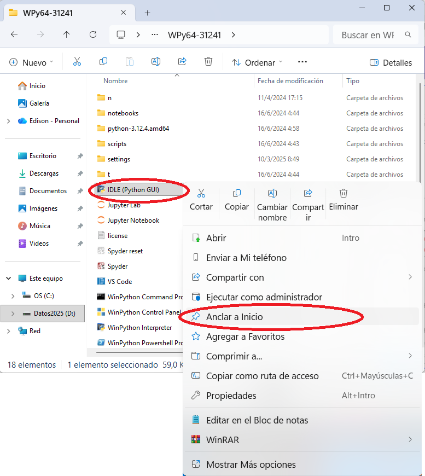Expand OS (C:) drive node
Viewport: 425px width, 476px height.
[x=13, y=296]
